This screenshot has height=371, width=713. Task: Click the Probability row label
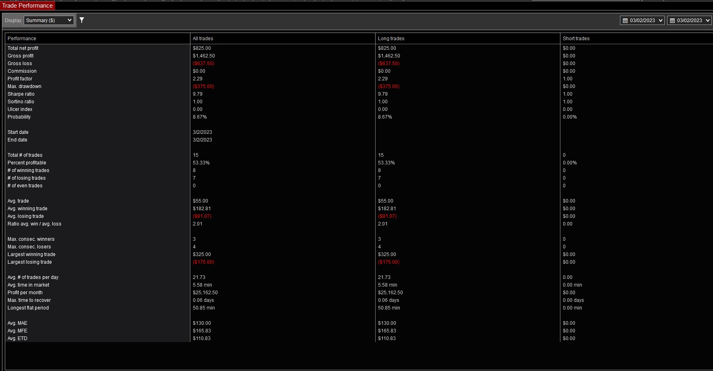(x=19, y=117)
